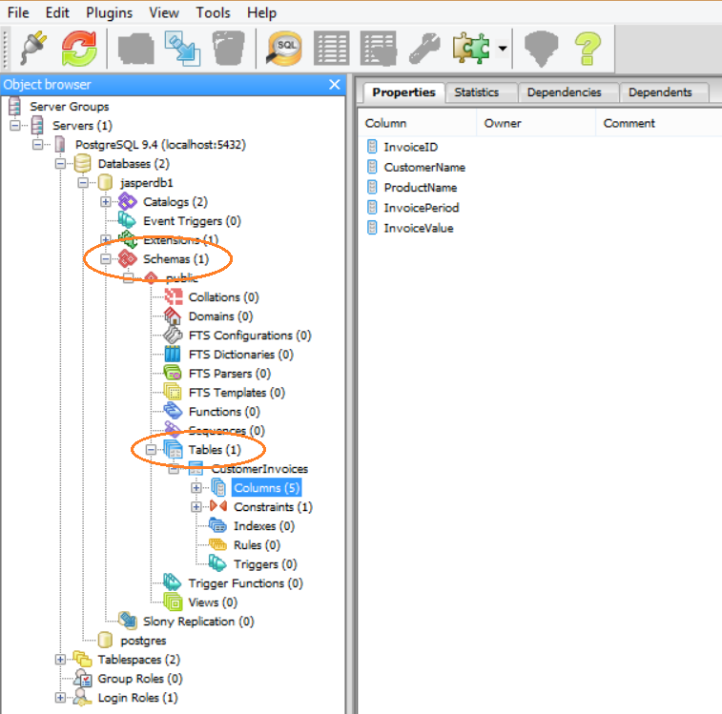722x714 pixels.
Task: Select the FTS Dictionaries (0) node
Action: 240,354
